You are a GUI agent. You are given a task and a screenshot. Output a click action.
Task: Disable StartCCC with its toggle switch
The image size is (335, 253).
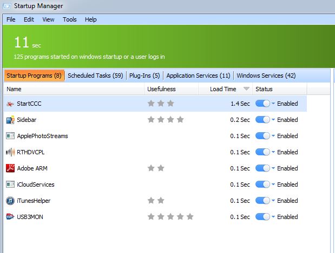point(262,104)
